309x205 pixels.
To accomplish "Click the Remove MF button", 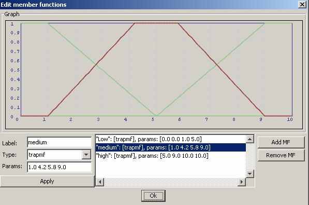I will tap(281, 155).
